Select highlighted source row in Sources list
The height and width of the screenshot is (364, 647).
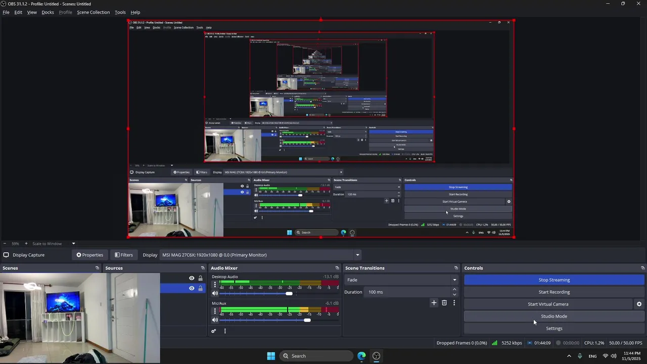coord(182,288)
